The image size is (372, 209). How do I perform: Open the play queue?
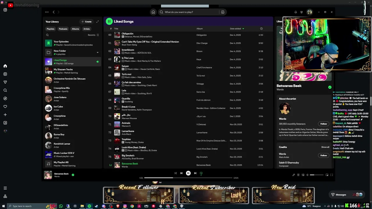[298, 175]
